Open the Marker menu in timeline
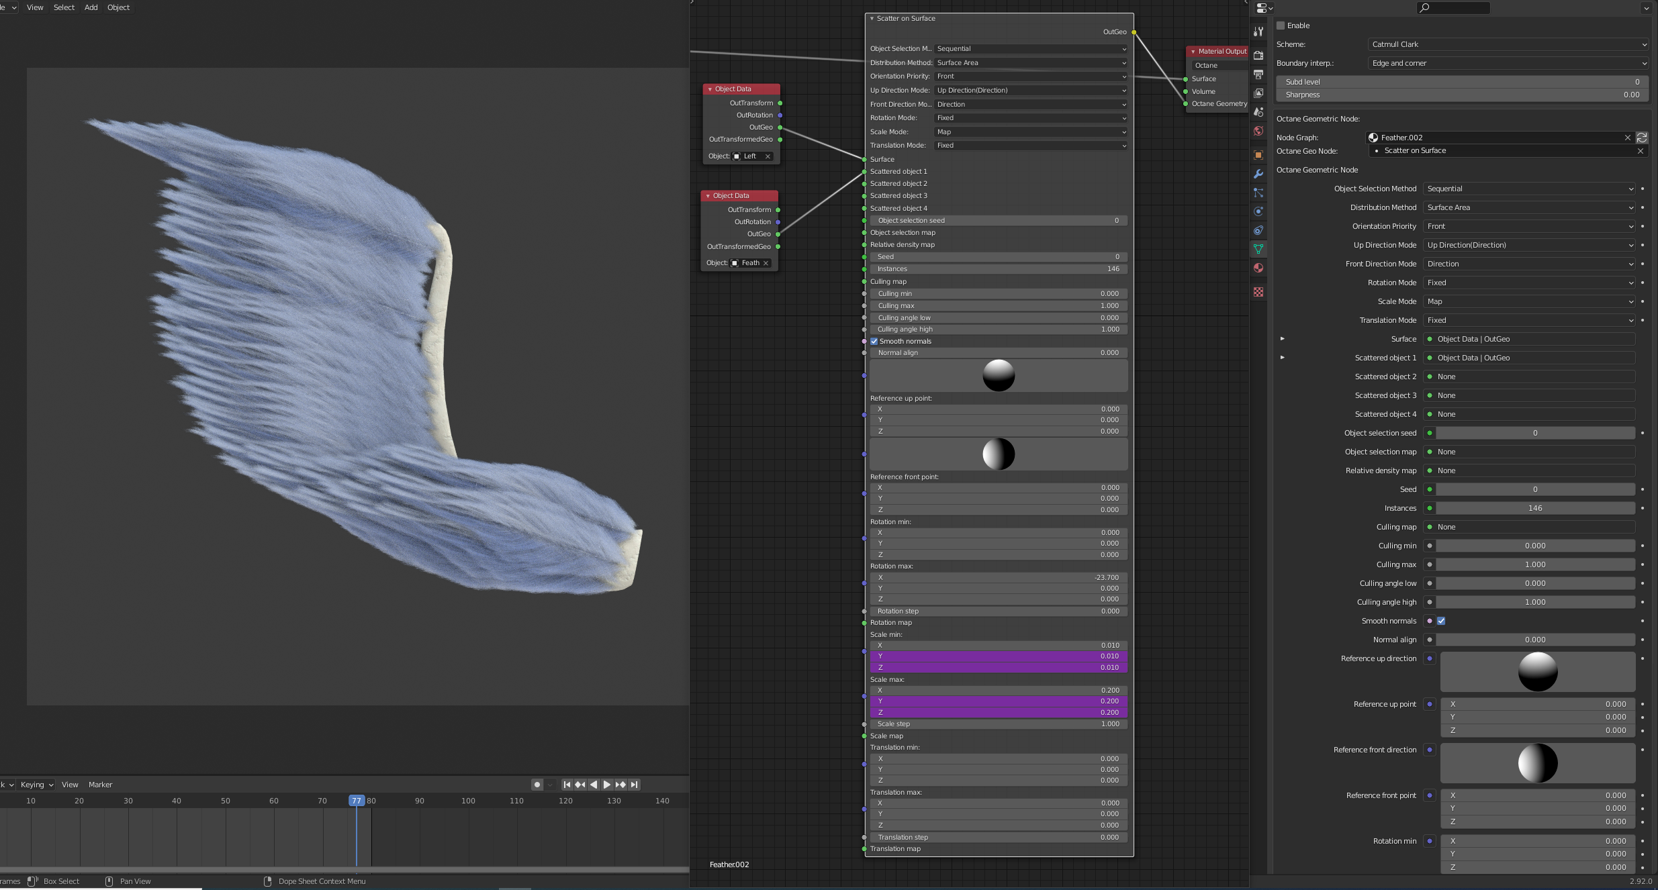Viewport: 1658px width, 890px height. click(100, 785)
